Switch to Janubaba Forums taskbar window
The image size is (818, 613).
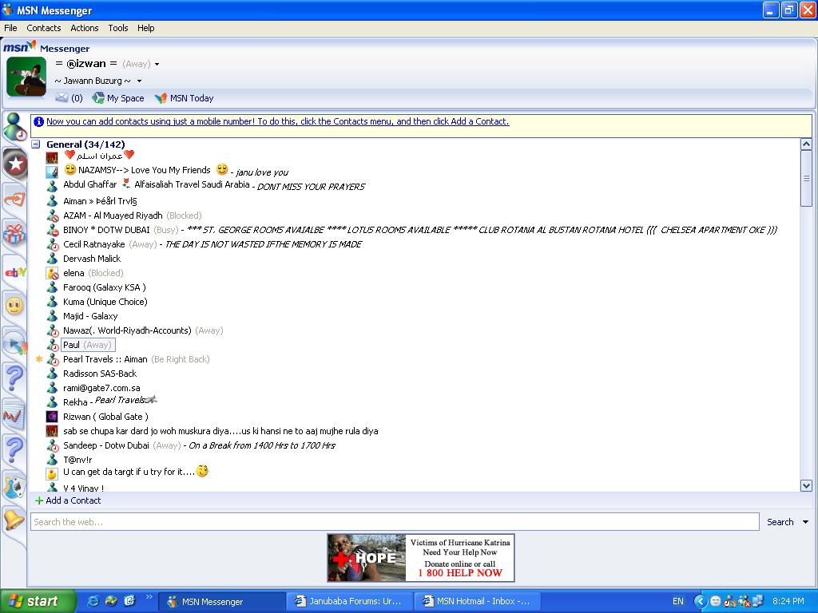(350, 601)
